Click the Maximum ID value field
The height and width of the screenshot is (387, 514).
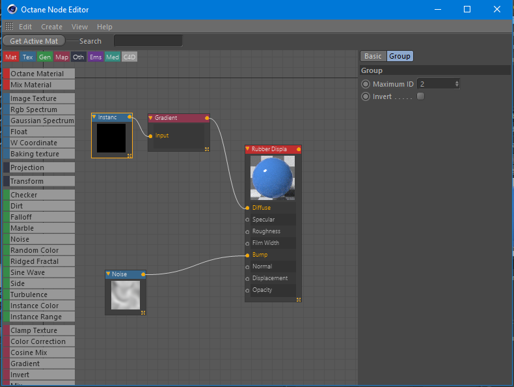point(438,84)
